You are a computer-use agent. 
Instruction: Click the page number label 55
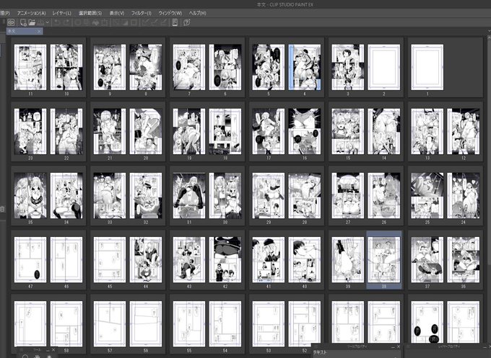pyautogui.click(x=189, y=351)
